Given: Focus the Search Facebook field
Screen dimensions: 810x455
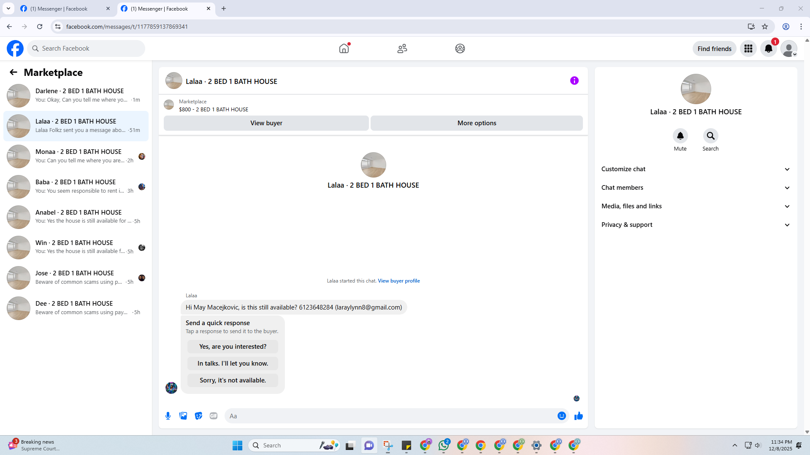Looking at the screenshot, I should (x=86, y=48).
